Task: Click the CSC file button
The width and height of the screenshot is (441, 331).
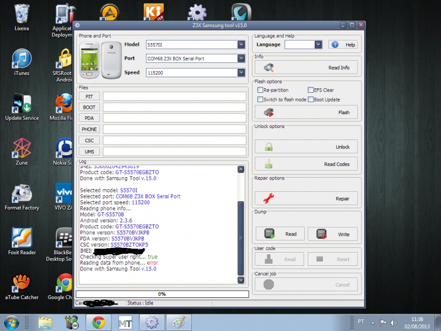Action: (89, 140)
